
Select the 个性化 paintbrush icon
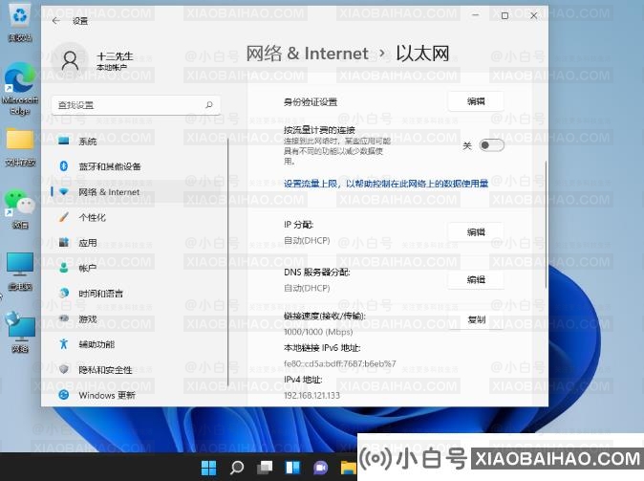coord(64,217)
